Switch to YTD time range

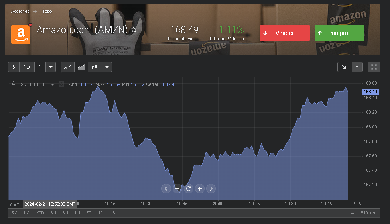pyautogui.click(x=40, y=213)
